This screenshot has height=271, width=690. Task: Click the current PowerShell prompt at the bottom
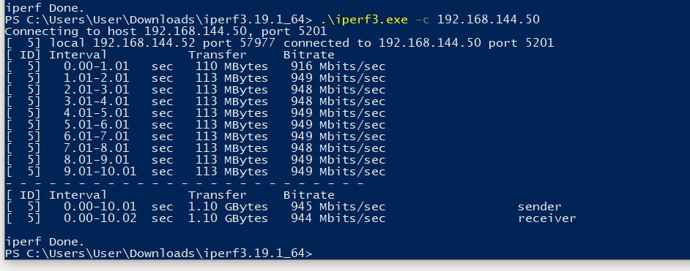(158, 253)
